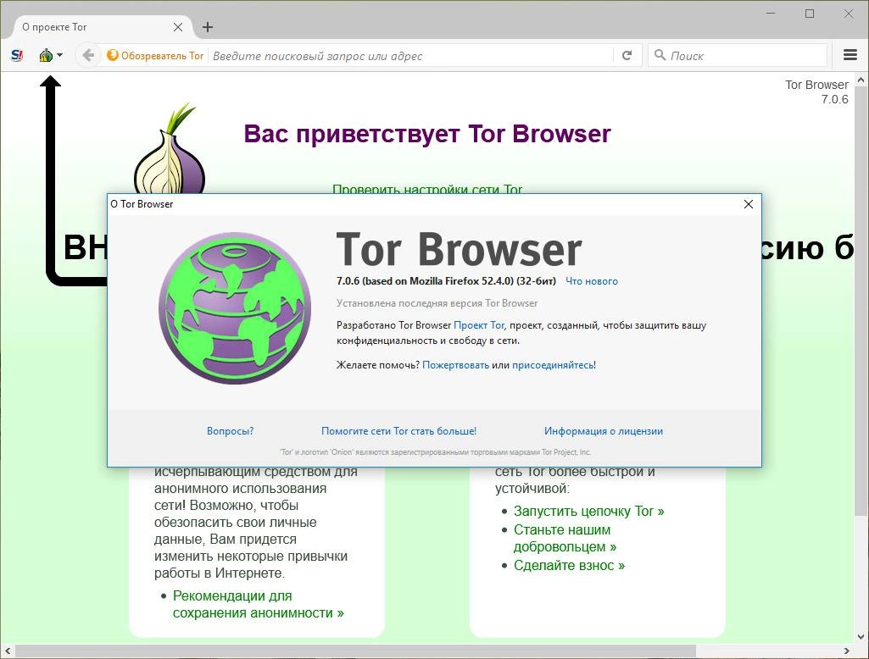Click the scroll up arrow
This screenshot has height=659, width=869.
(861, 80)
